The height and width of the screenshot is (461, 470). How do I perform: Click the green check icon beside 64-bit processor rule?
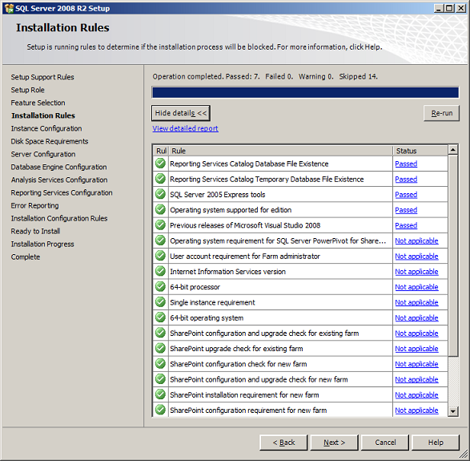click(160, 287)
